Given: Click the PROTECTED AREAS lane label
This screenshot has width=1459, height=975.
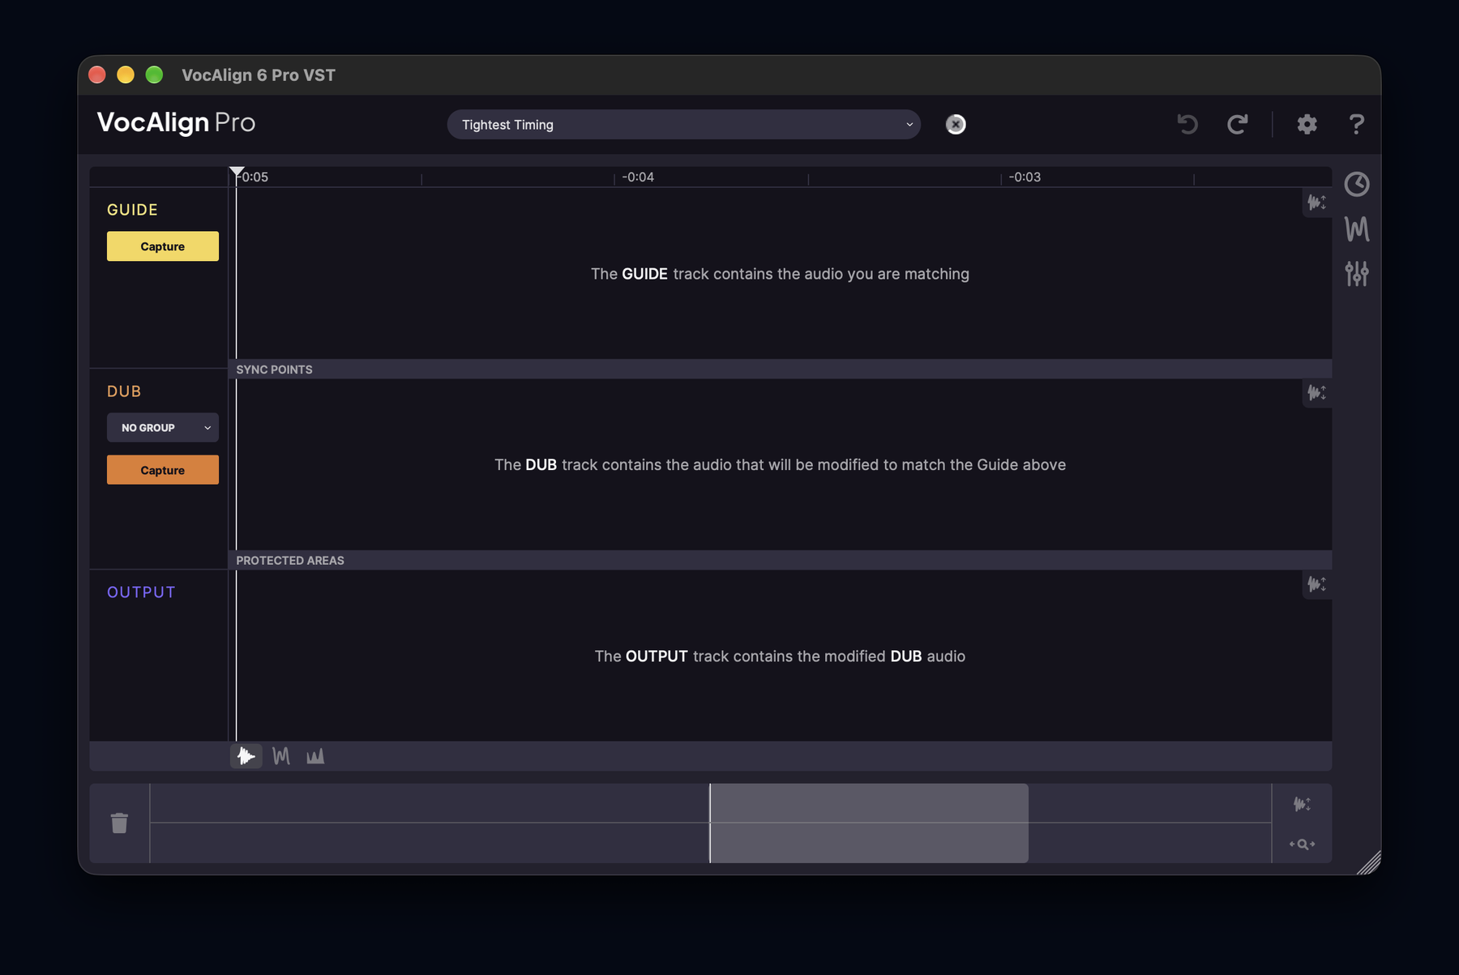Looking at the screenshot, I should [x=290, y=561].
